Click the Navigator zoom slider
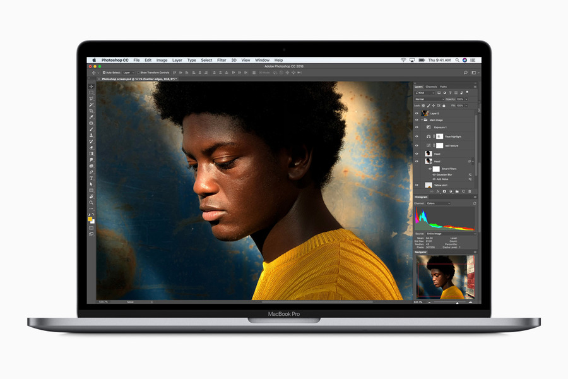The width and height of the screenshot is (568, 379). (449, 302)
